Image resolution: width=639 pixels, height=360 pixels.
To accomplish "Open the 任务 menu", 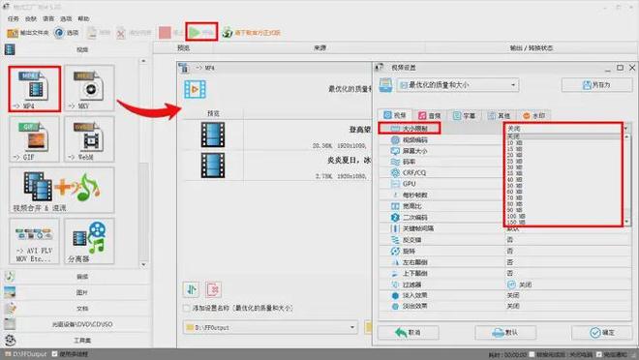I will point(13,18).
